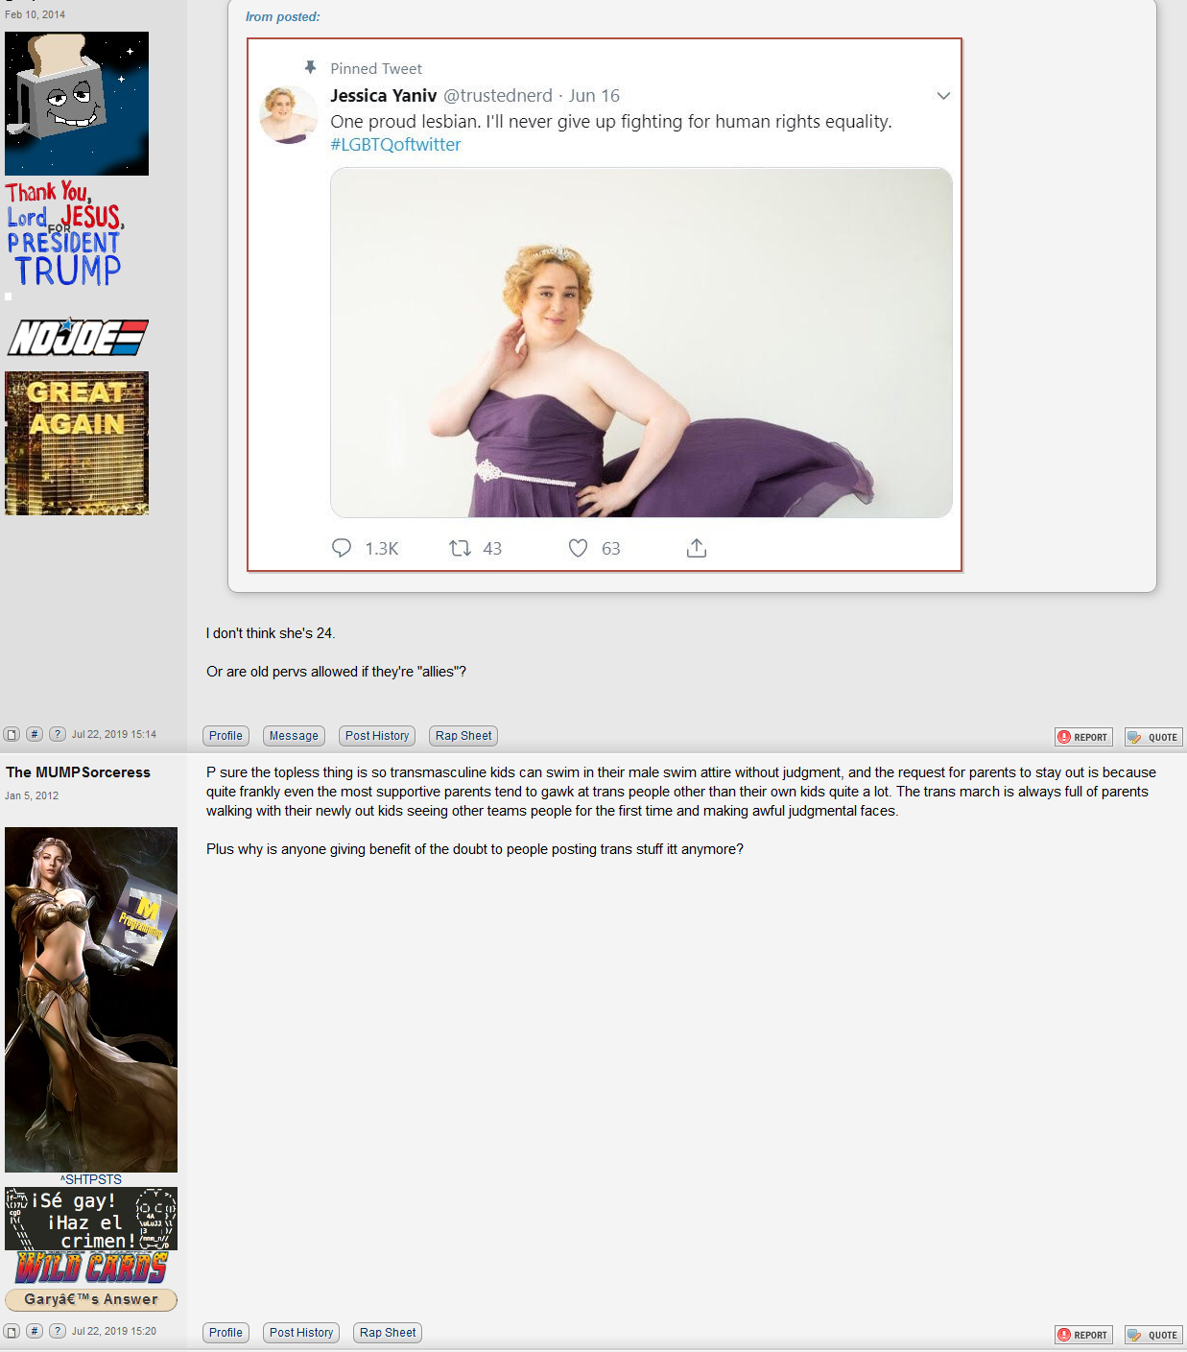This screenshot has width=1187, height=1352.
Task: Open the tweet's photo of purple dress
Action: pyautogui.click(x=641, y=343)
